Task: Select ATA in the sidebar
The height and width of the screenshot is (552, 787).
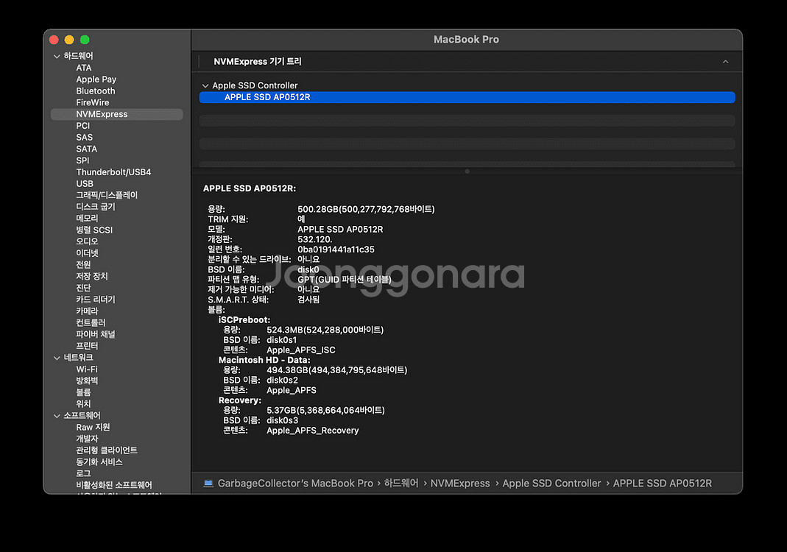Action: point(84,68)
